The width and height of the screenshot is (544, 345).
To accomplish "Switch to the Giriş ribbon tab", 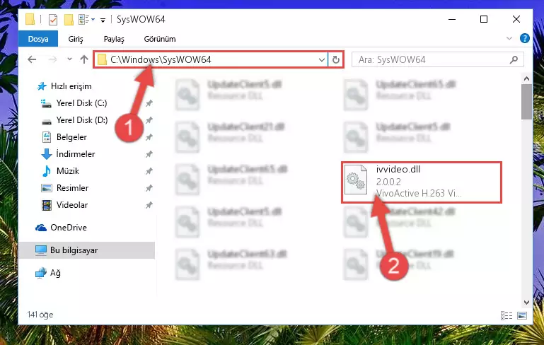I will tap(76, 39).
